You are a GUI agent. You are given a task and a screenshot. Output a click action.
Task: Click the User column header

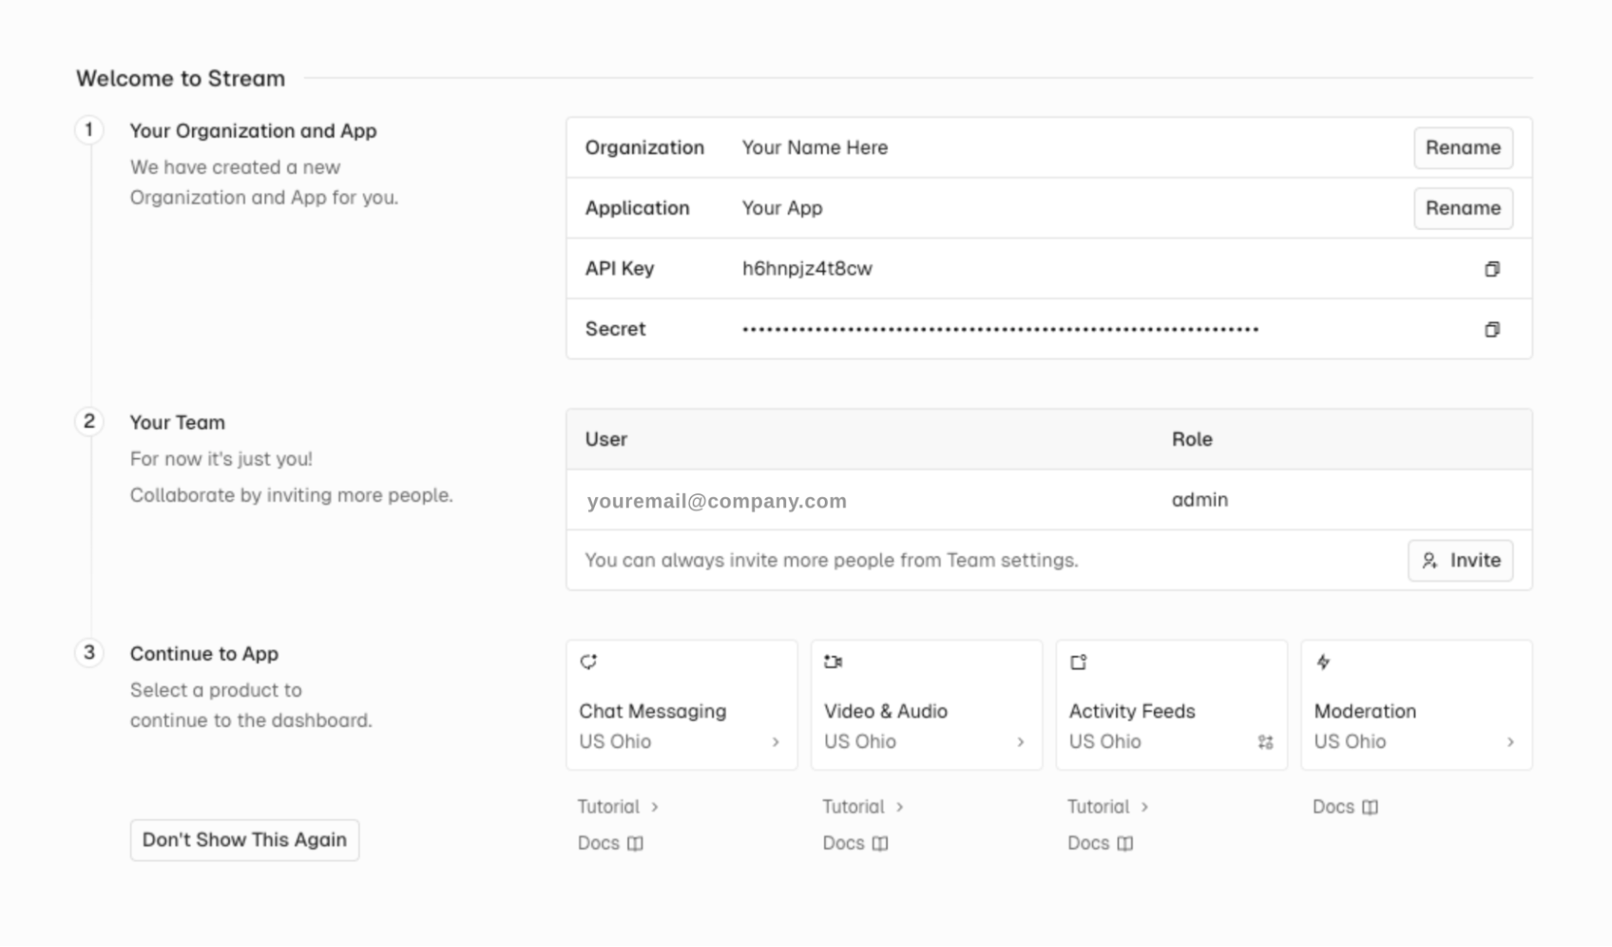pyautogui.click(x=606, y=440)
